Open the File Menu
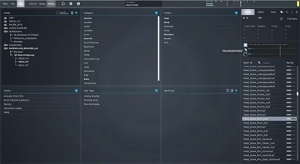This screenshot has height=164, width=300. [292, 19]
